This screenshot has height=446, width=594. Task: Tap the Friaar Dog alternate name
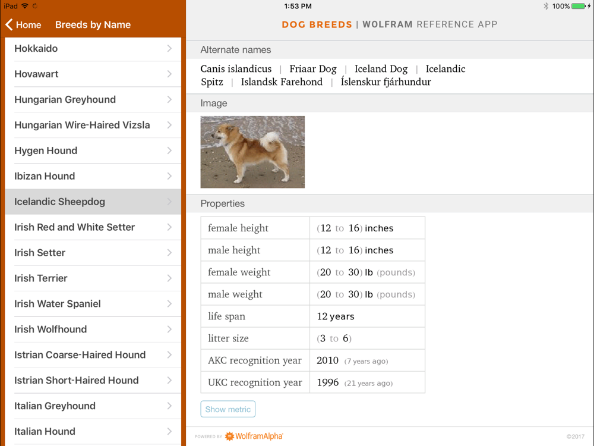click(x=313, y=68)
